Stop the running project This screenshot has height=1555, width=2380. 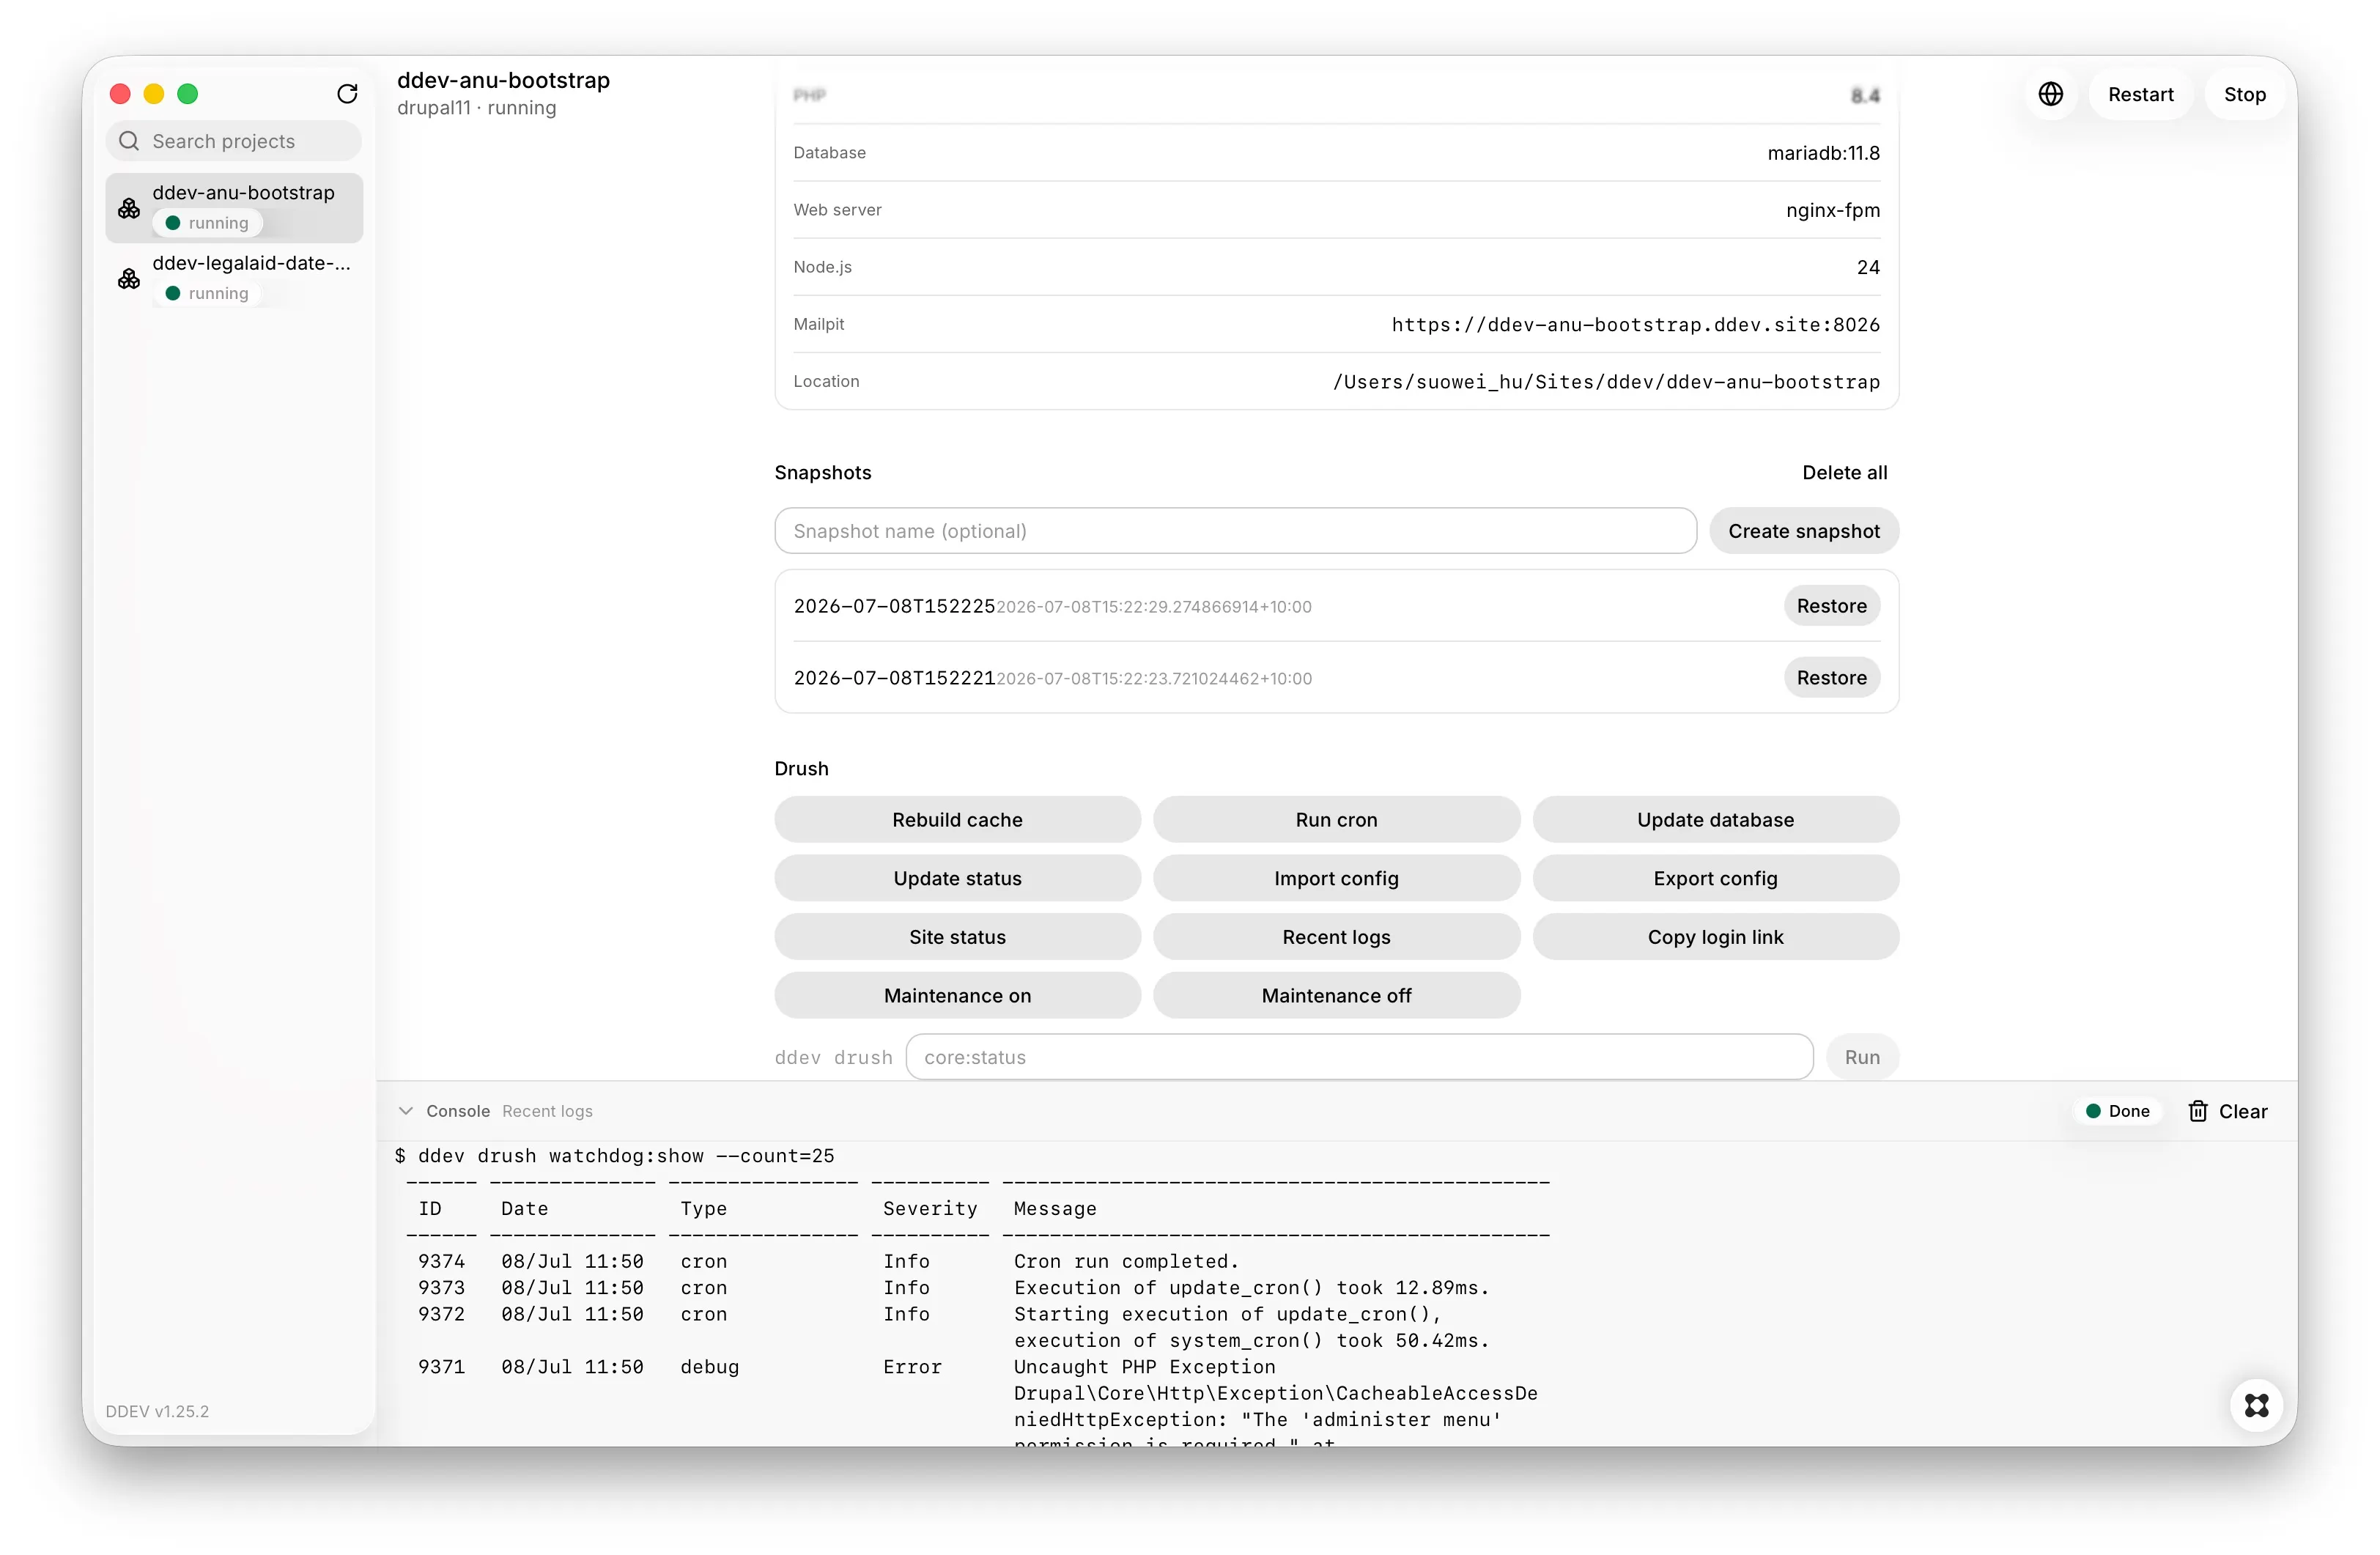[2245, 94]
